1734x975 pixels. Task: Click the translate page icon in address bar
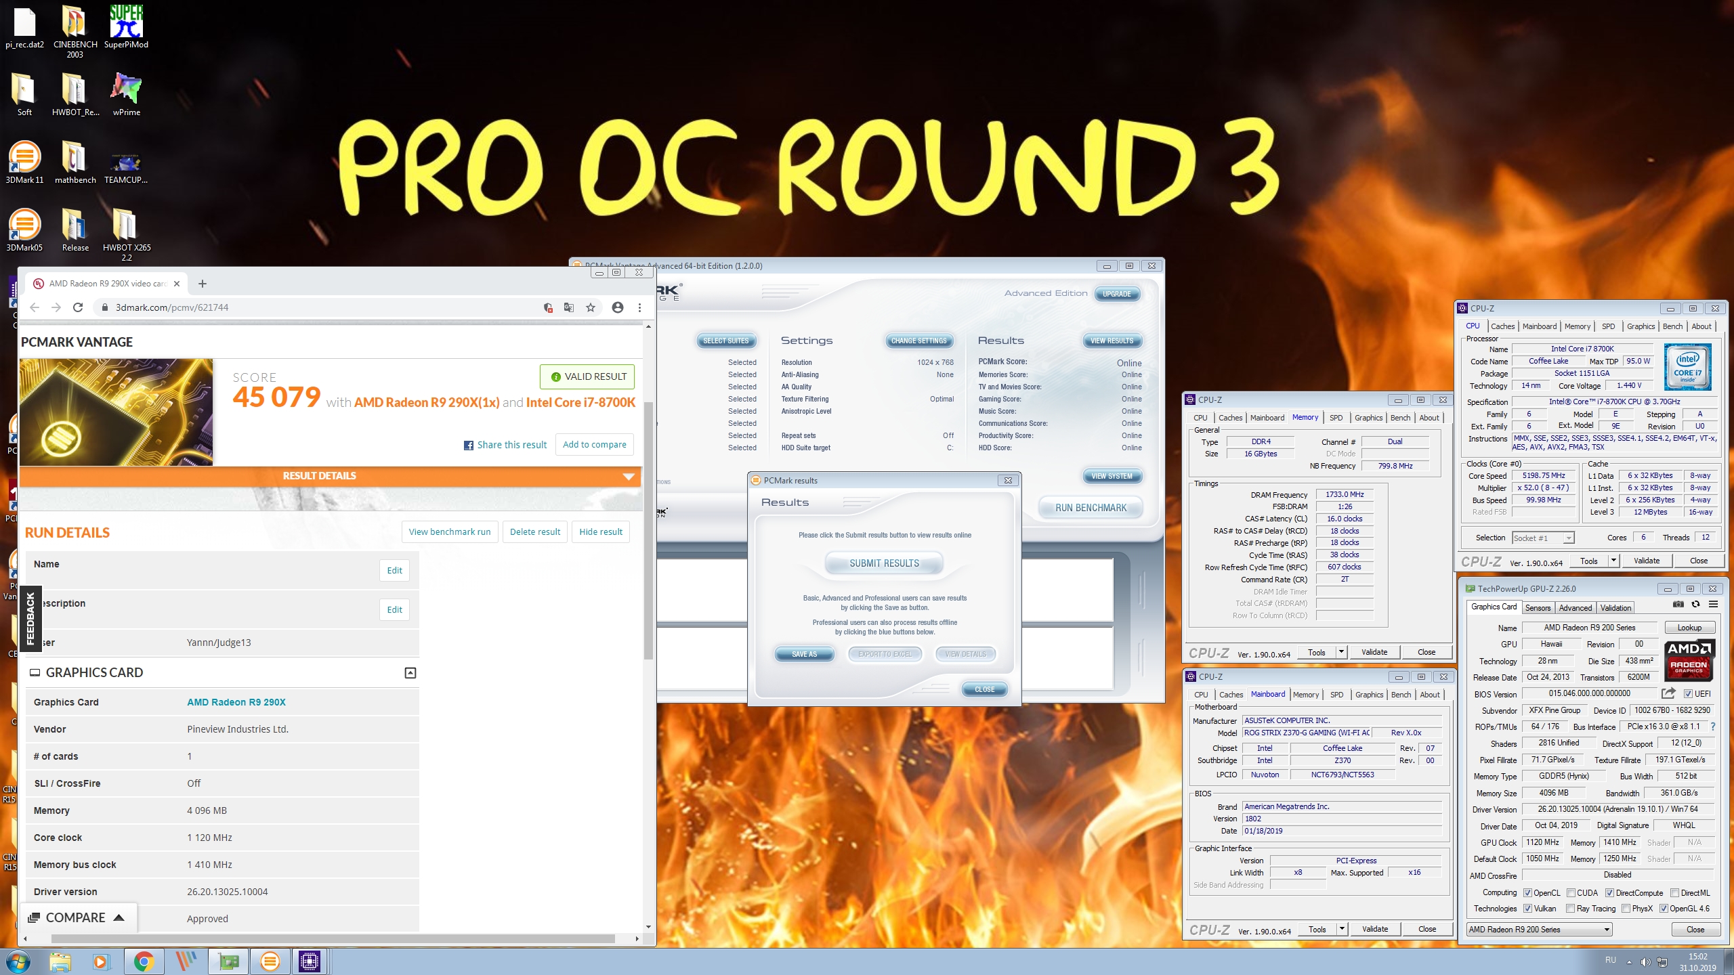coord(569,307)
